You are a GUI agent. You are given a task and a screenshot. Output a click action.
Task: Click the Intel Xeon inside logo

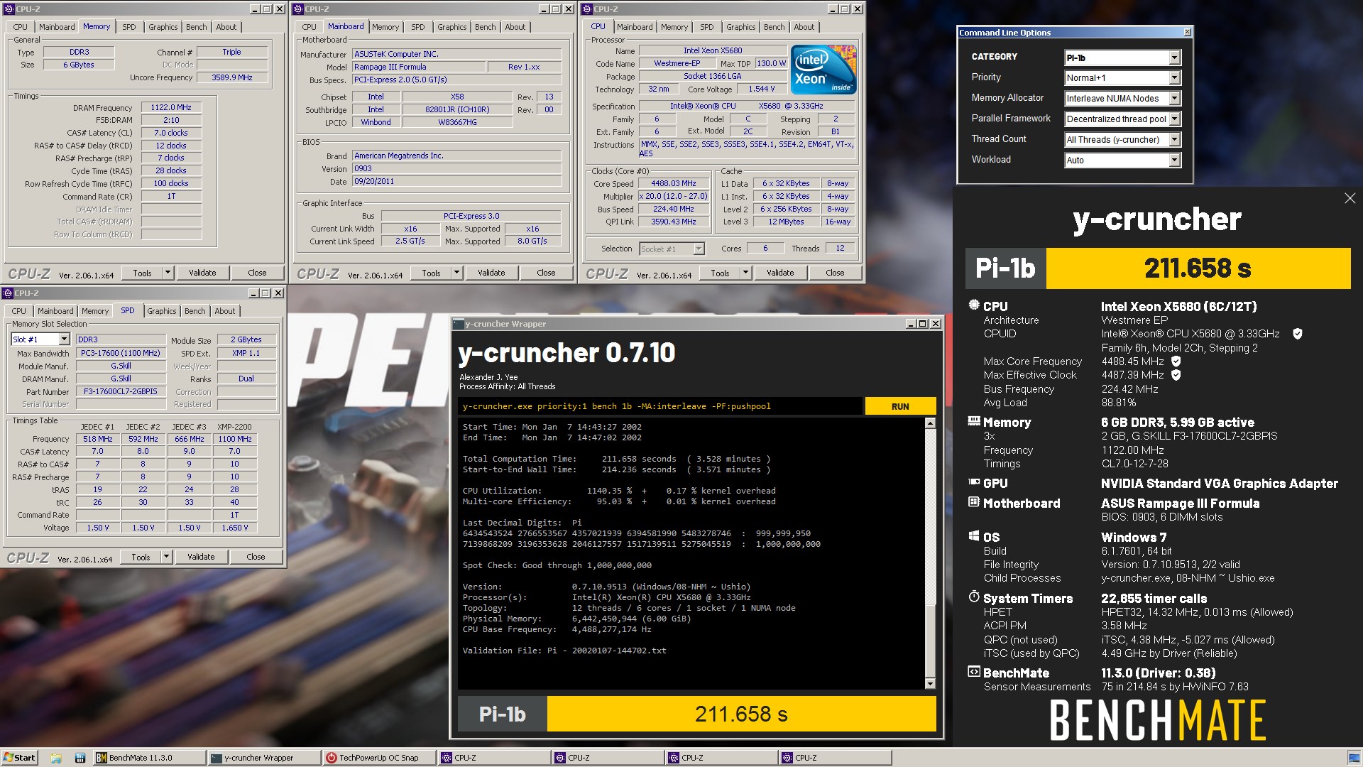(823, 70)
